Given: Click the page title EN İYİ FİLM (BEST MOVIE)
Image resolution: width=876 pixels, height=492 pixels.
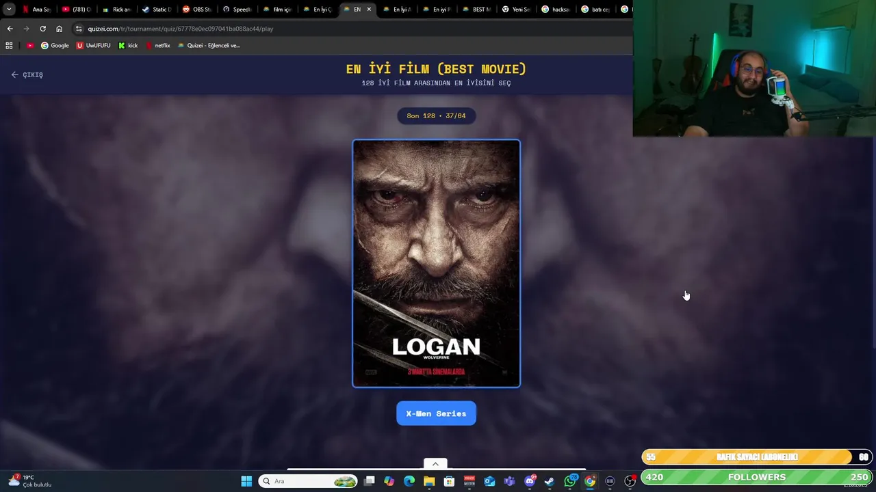Looking at the screenshot, I should point(436,69).
